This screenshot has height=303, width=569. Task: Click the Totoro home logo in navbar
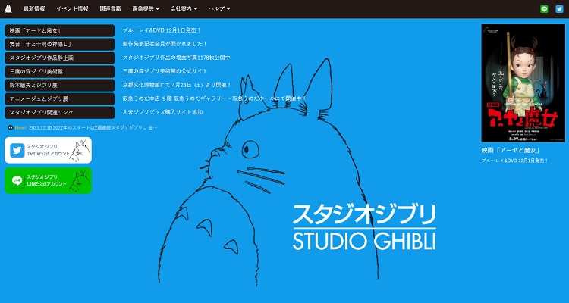point(8,8)
